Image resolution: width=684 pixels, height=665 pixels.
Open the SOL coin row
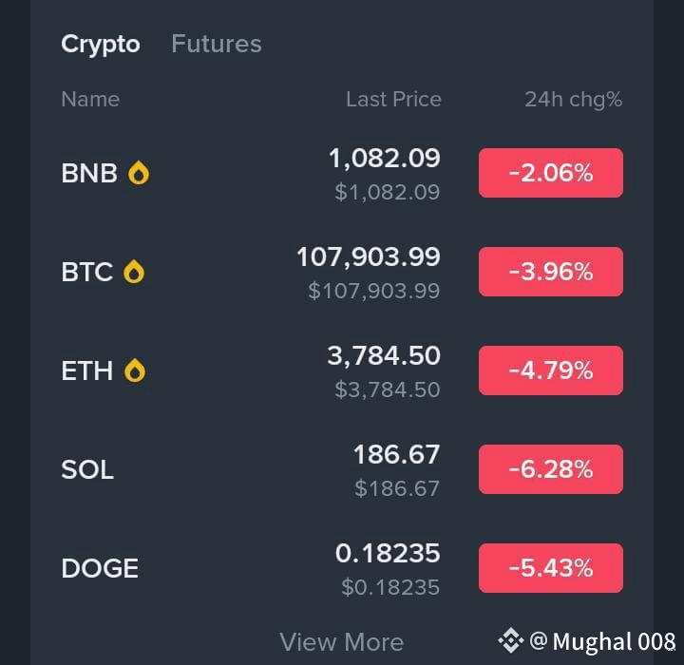(342, 469)
